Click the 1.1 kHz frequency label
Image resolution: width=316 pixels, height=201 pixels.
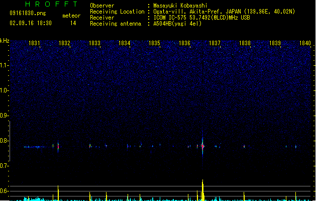[x=4, y=65]
